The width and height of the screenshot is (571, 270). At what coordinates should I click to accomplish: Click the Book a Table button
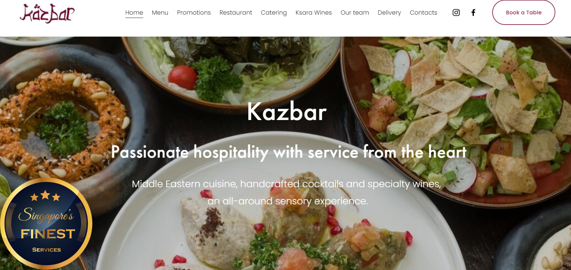pyautogui.click(x=524, y=12)
